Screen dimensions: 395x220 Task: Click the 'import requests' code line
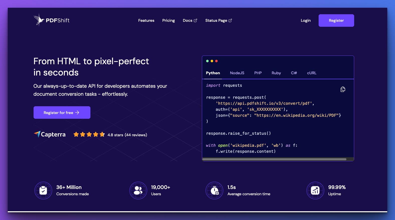[224, 85]
